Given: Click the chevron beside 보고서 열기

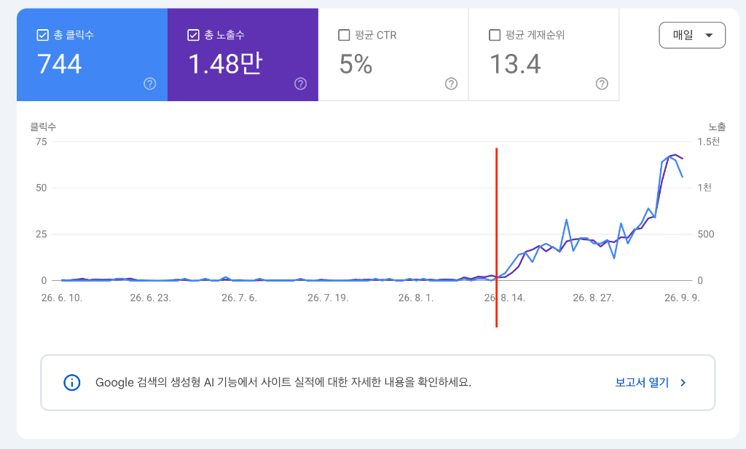Looking at the screenshot, I should [683, 383].
